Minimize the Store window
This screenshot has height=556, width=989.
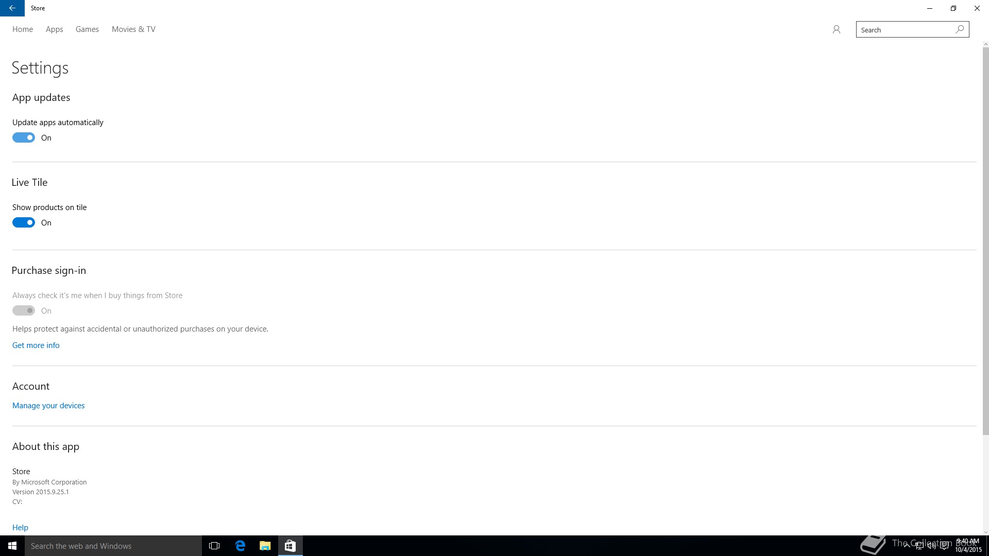coord(930,8)
